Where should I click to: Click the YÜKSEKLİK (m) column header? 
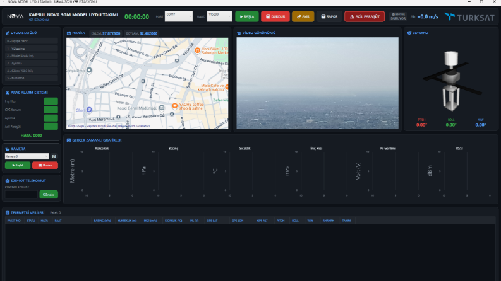(x=127, y=221)
